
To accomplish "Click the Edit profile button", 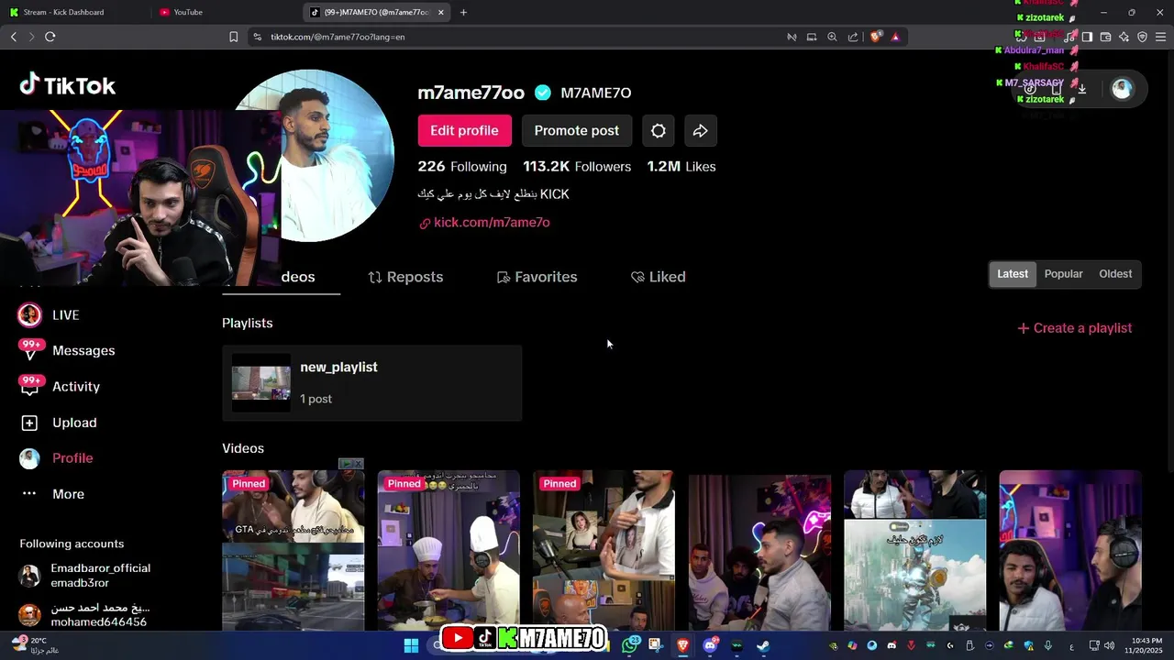I will tap(464, 130).
